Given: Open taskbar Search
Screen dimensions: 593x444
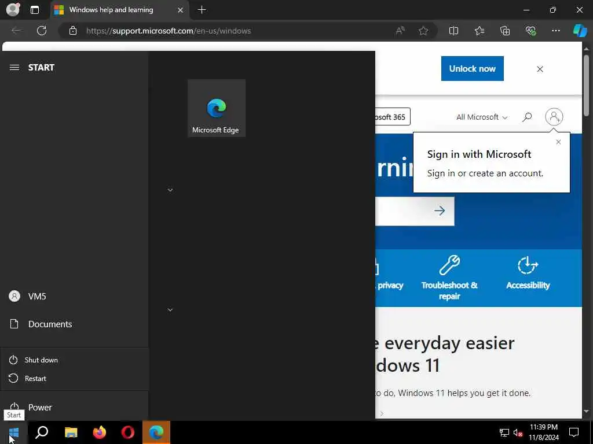Looking at the screenshot, I should pos(42,432).
